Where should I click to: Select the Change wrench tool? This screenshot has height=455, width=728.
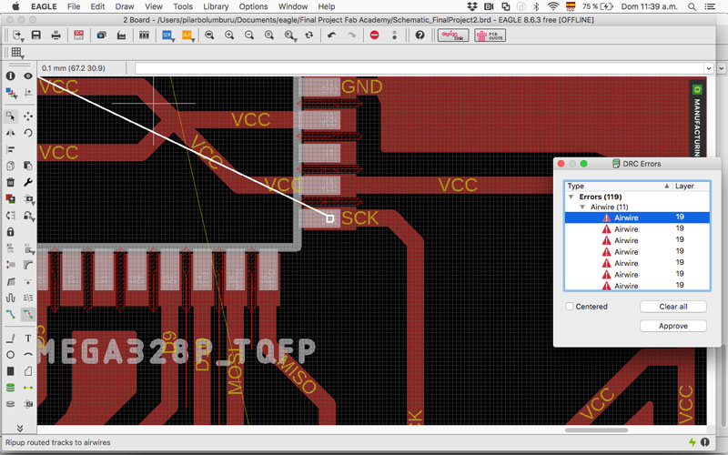tap(28, 182)
